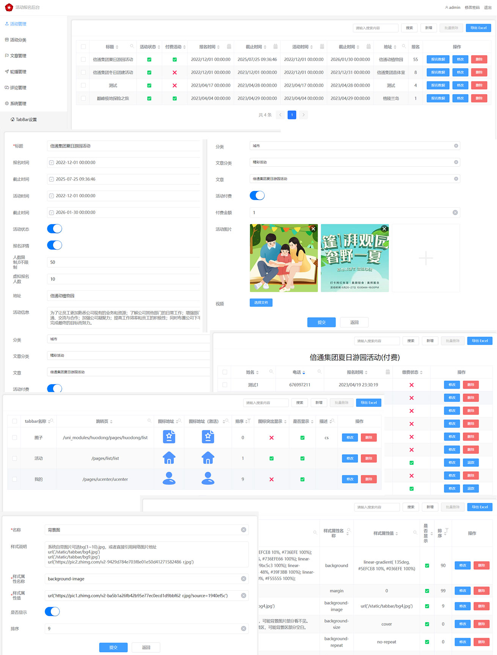Click the 人数限制 input showing 50
Viewport: 497px width, 655px height.
pyautogui.click(x=123, y=262)
